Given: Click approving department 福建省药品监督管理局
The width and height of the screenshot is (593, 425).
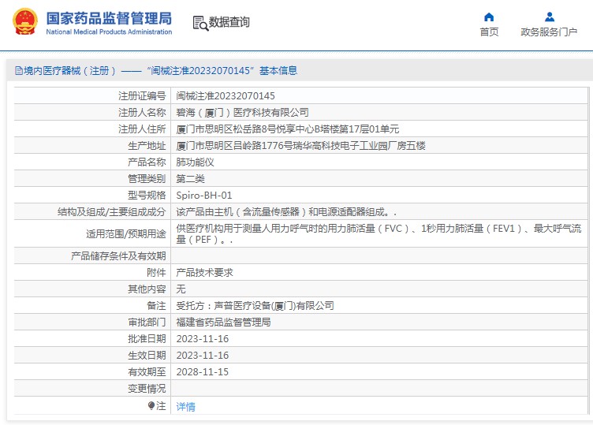Looking at the screenshot, I should click(223, 322).
